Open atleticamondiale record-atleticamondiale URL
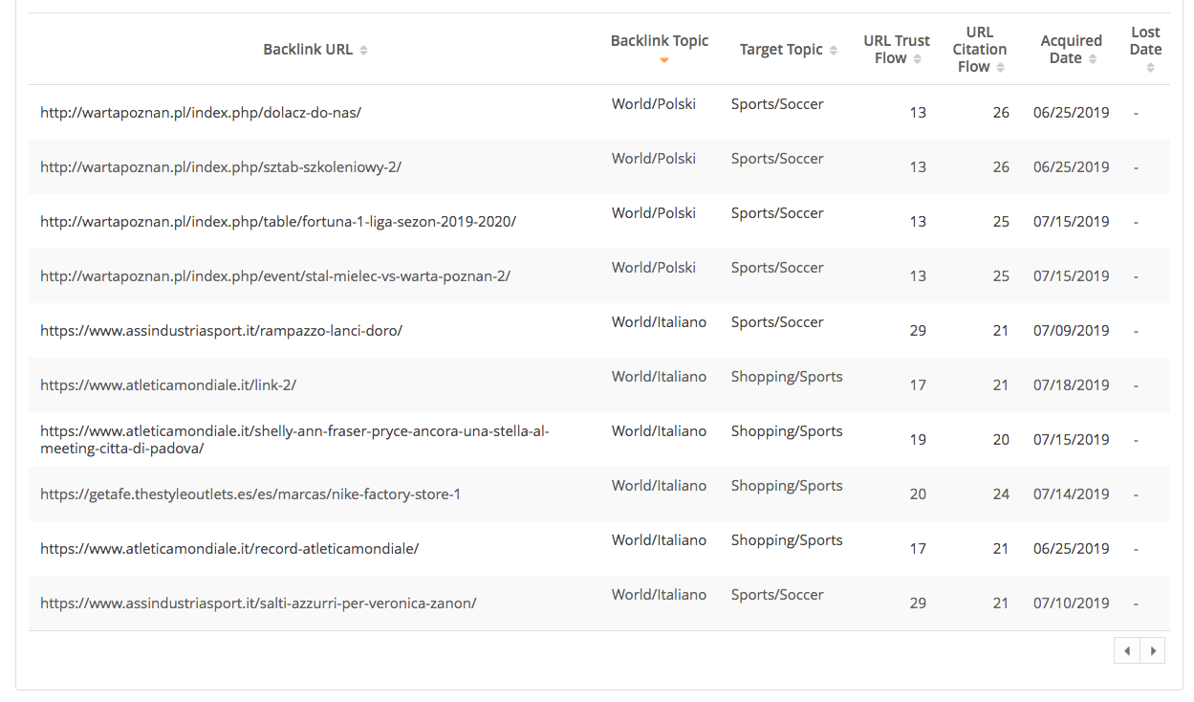Viewport: 1194px width, 702px height. 229,548
